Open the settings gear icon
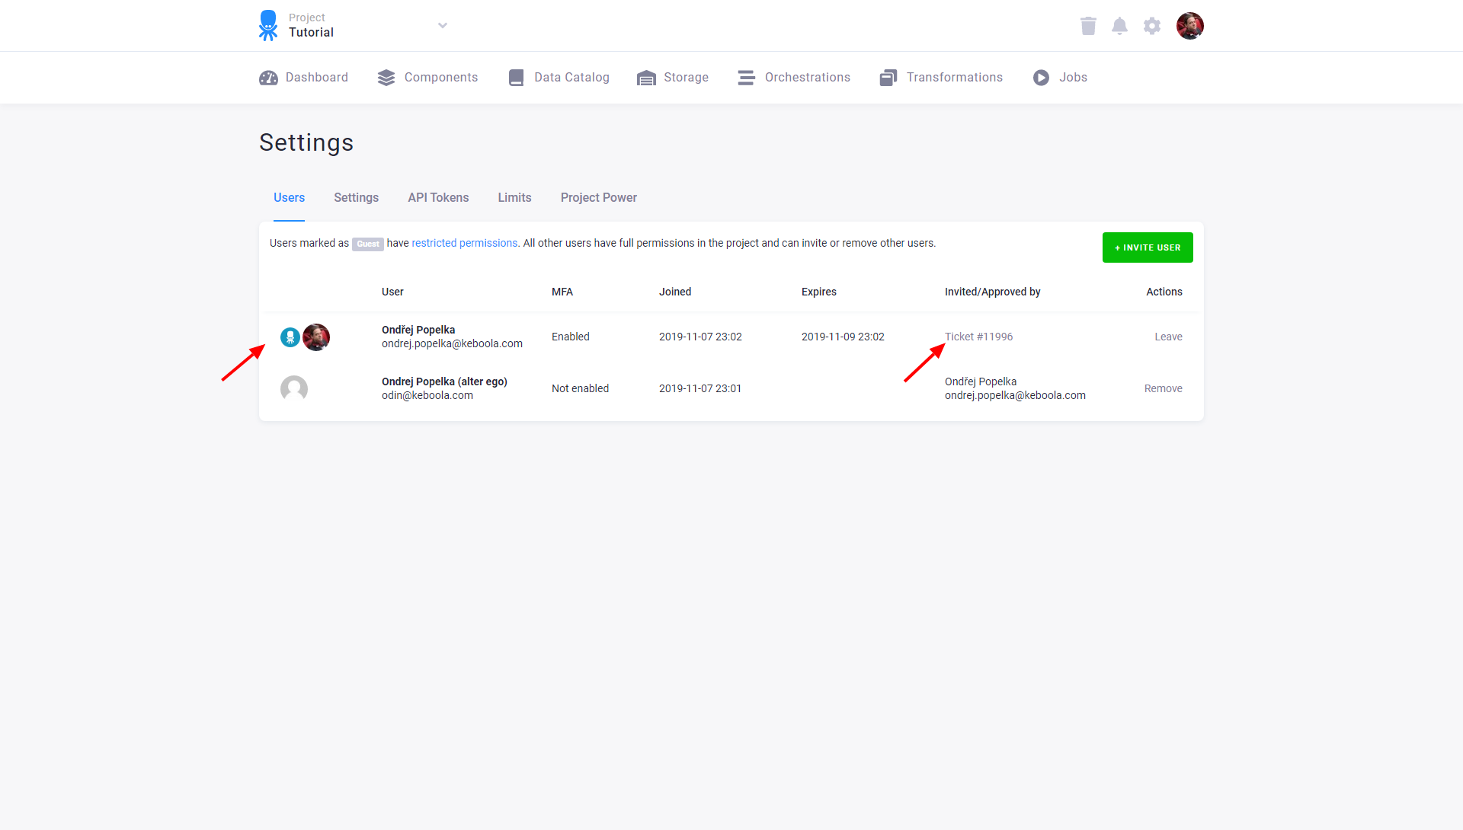This screenshot has height=830, width=1463. (1152, 26)
